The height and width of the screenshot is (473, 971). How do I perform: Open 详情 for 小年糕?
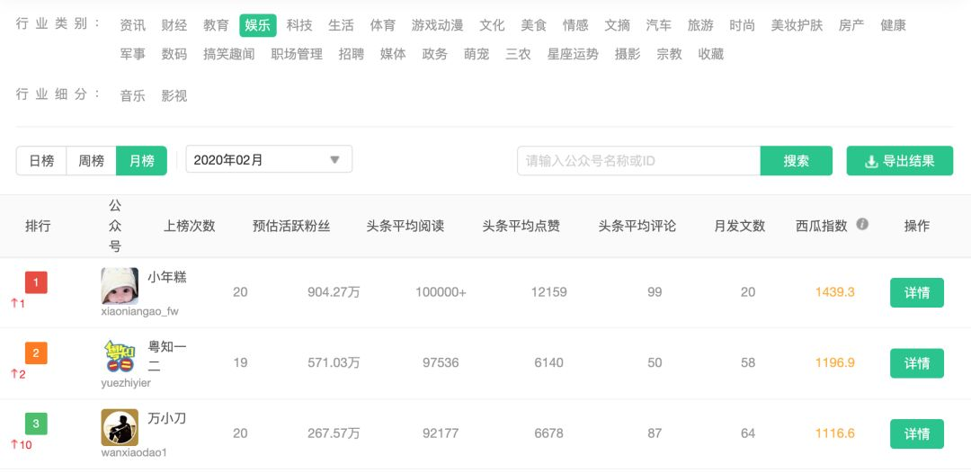click(x=917, y=293)
